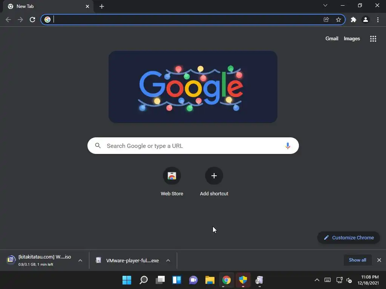Click the Google holiday lights doodle
Viewport: 386px width, 289px height.
193,87
